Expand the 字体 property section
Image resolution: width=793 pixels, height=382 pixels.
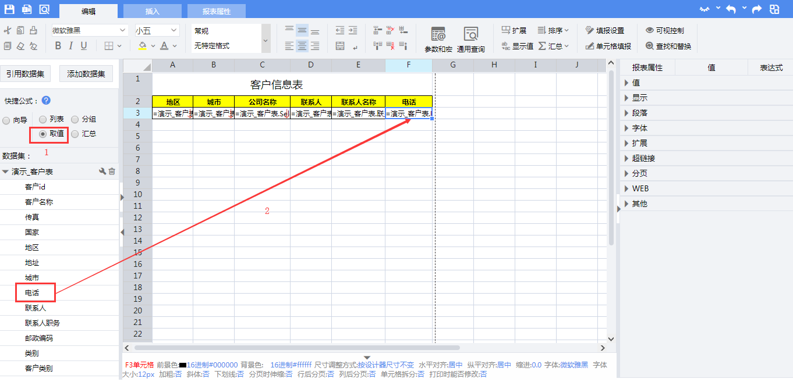pyautogui.click(x=639, y=128)
